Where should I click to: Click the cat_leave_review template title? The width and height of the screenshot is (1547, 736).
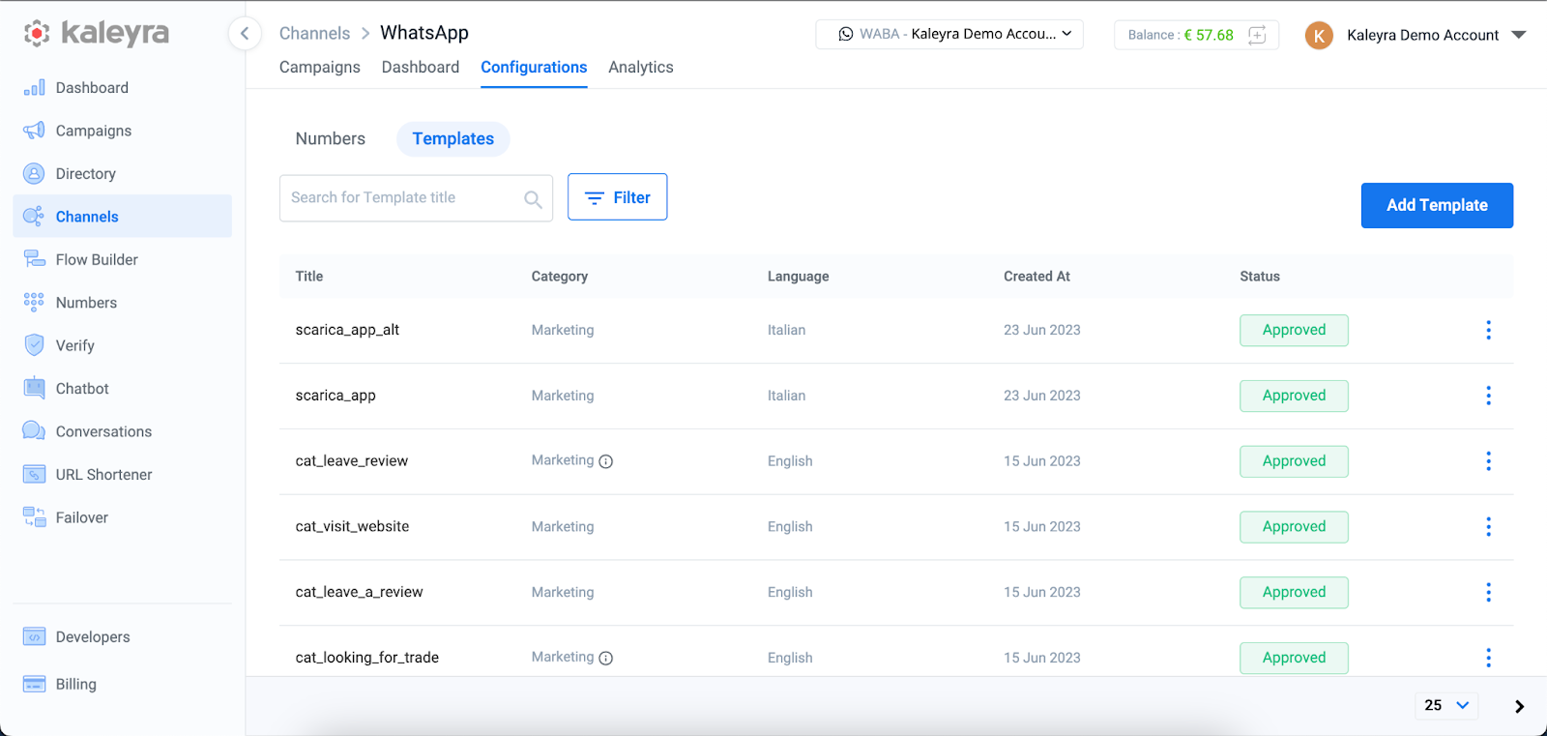pyautogui.click(x=352, y=461)
